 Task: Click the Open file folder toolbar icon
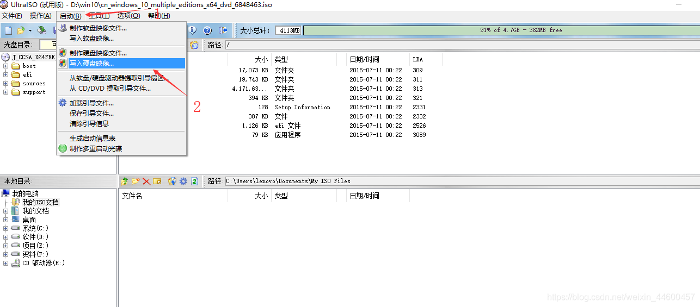coord(21,30)
